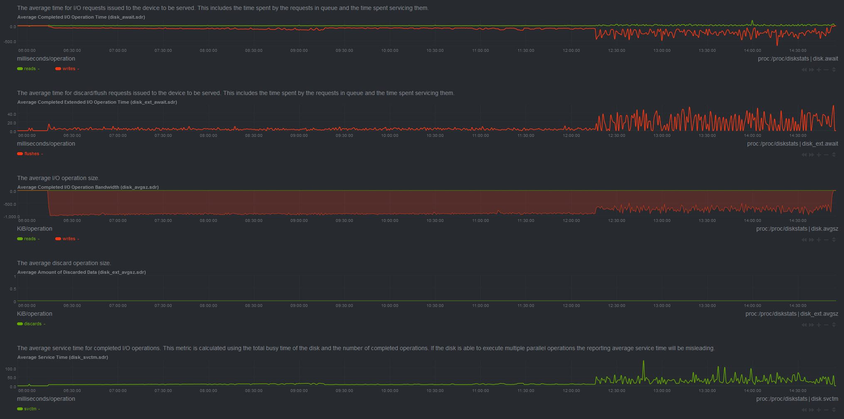Zoom out of the disk.svctm chart
Image resolution: width=844 pixels, height=419 pixels.
coord(826,410)
